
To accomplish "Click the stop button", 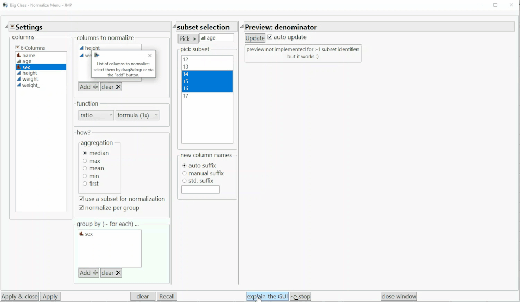I will pyautogui.click(x=301, y=296).
